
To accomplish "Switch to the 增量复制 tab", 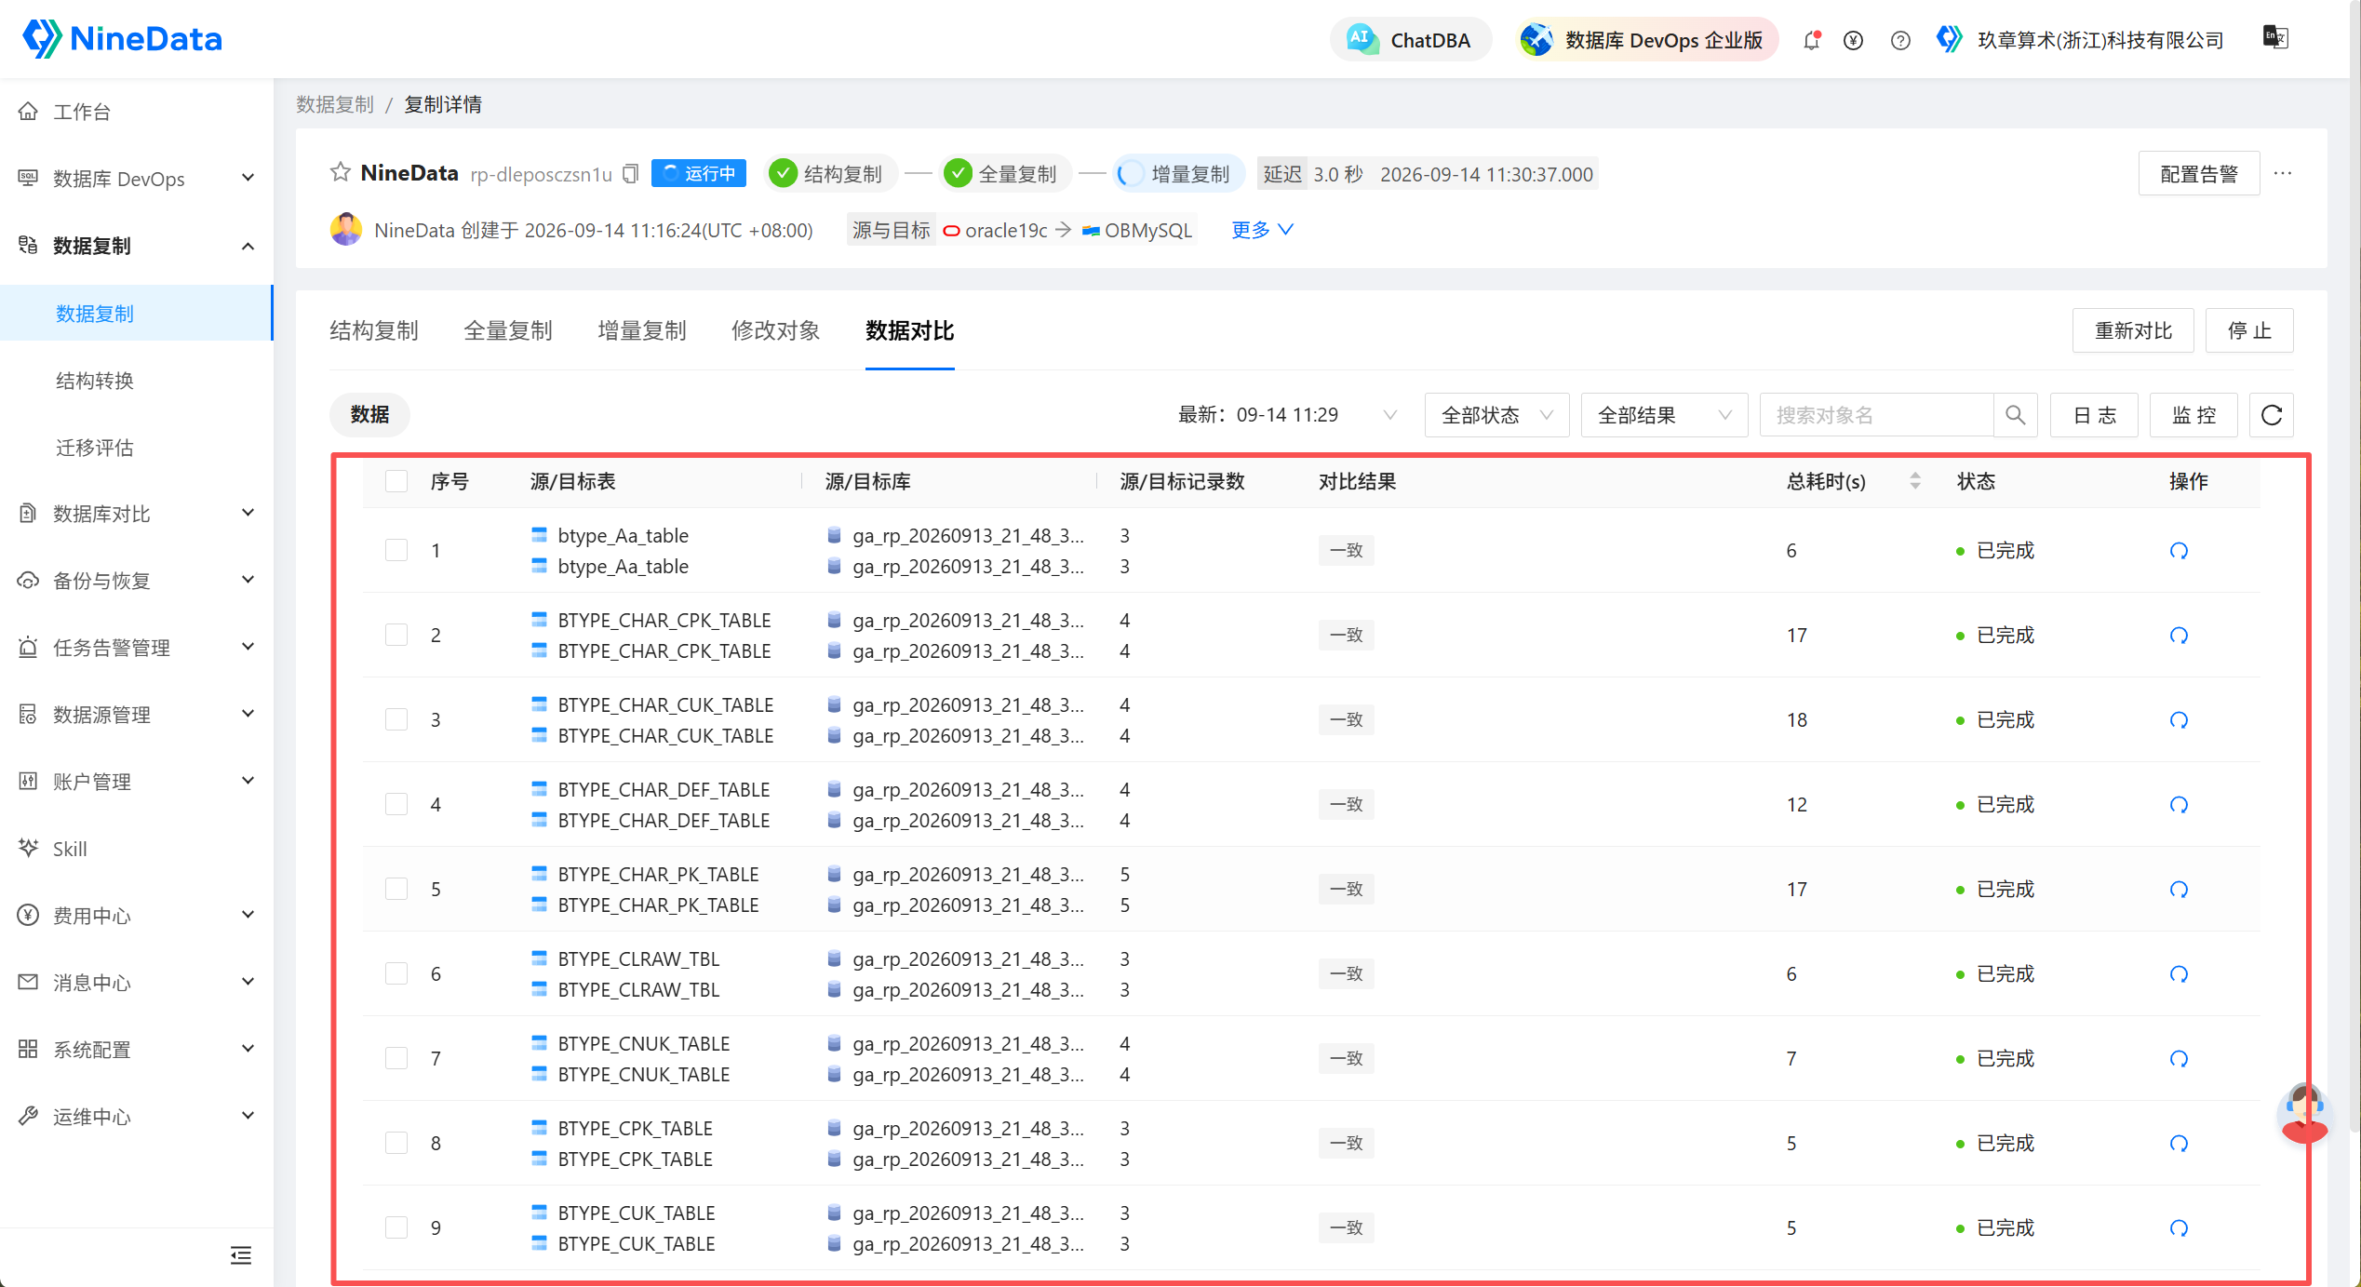I will click(642, 331).
